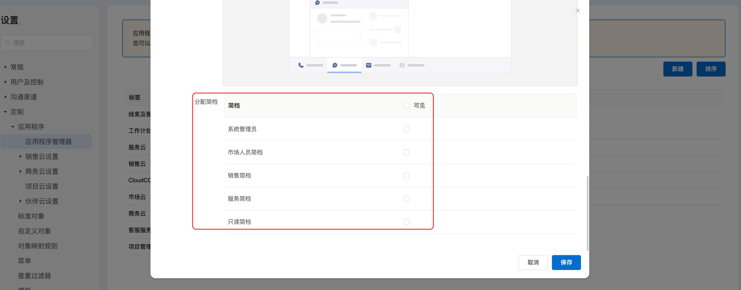The height and width of the screenshot is (290, 741).
Task: Expand the 销售云设置 submenu
Action: 20,157
